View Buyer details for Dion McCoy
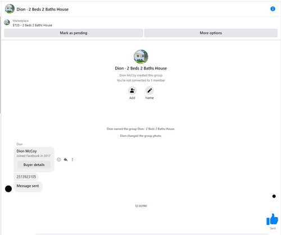 click(34, 165)
